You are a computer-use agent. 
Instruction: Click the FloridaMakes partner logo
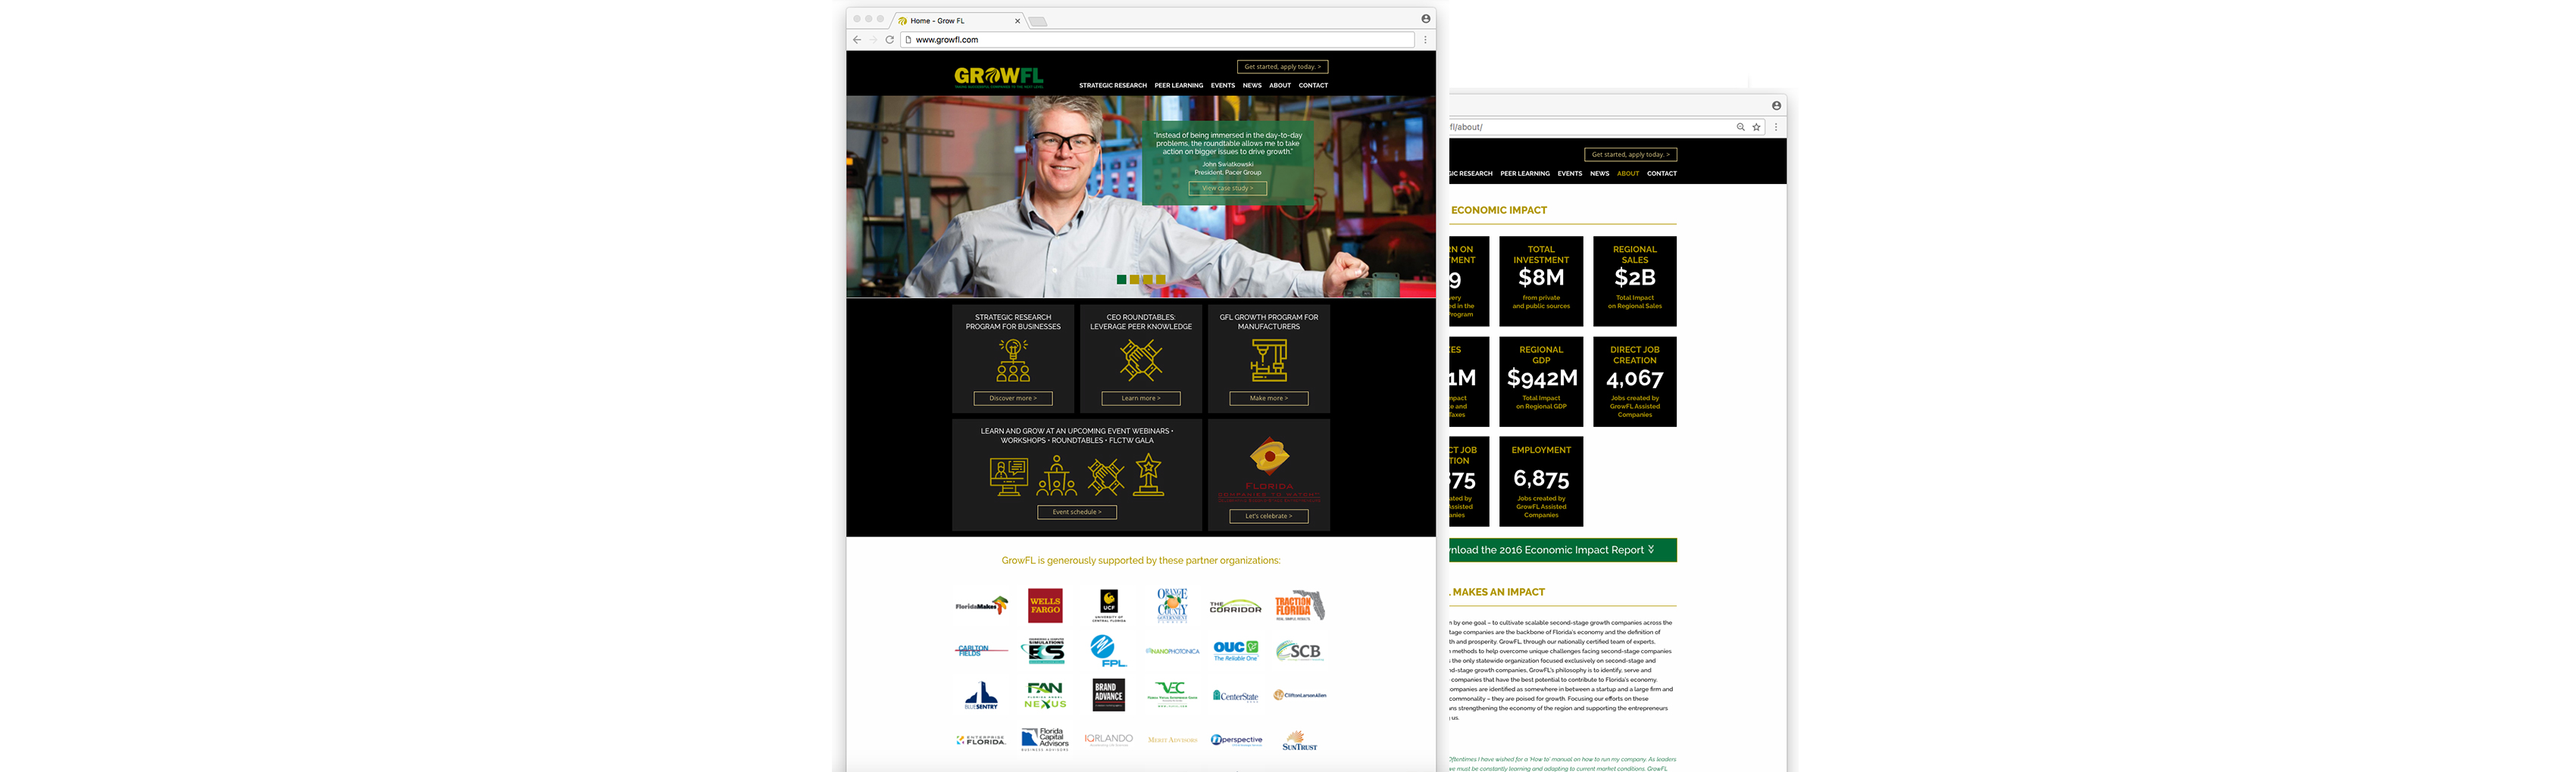tap(981, 605)
